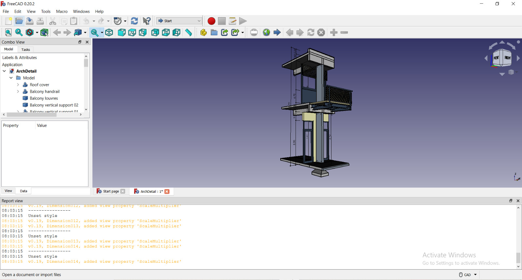The image size is (522, 280).
Task: Open the Start workbench dropdown
Action: (x=179, y=21)
